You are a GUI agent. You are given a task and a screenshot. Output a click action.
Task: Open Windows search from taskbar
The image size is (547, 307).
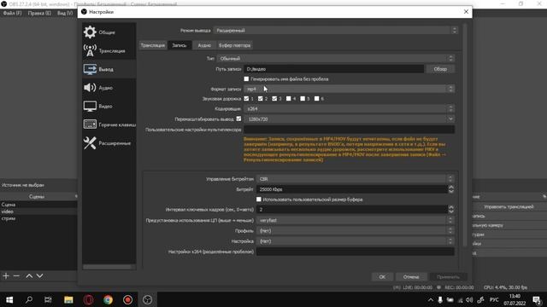(29, 299)
